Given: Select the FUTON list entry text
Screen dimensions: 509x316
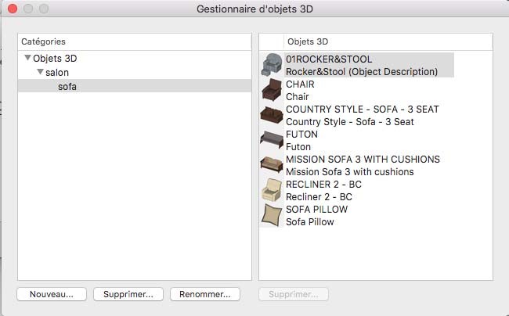Looking at the screenshot, I should pyautogui.click(x=302, y=135).
